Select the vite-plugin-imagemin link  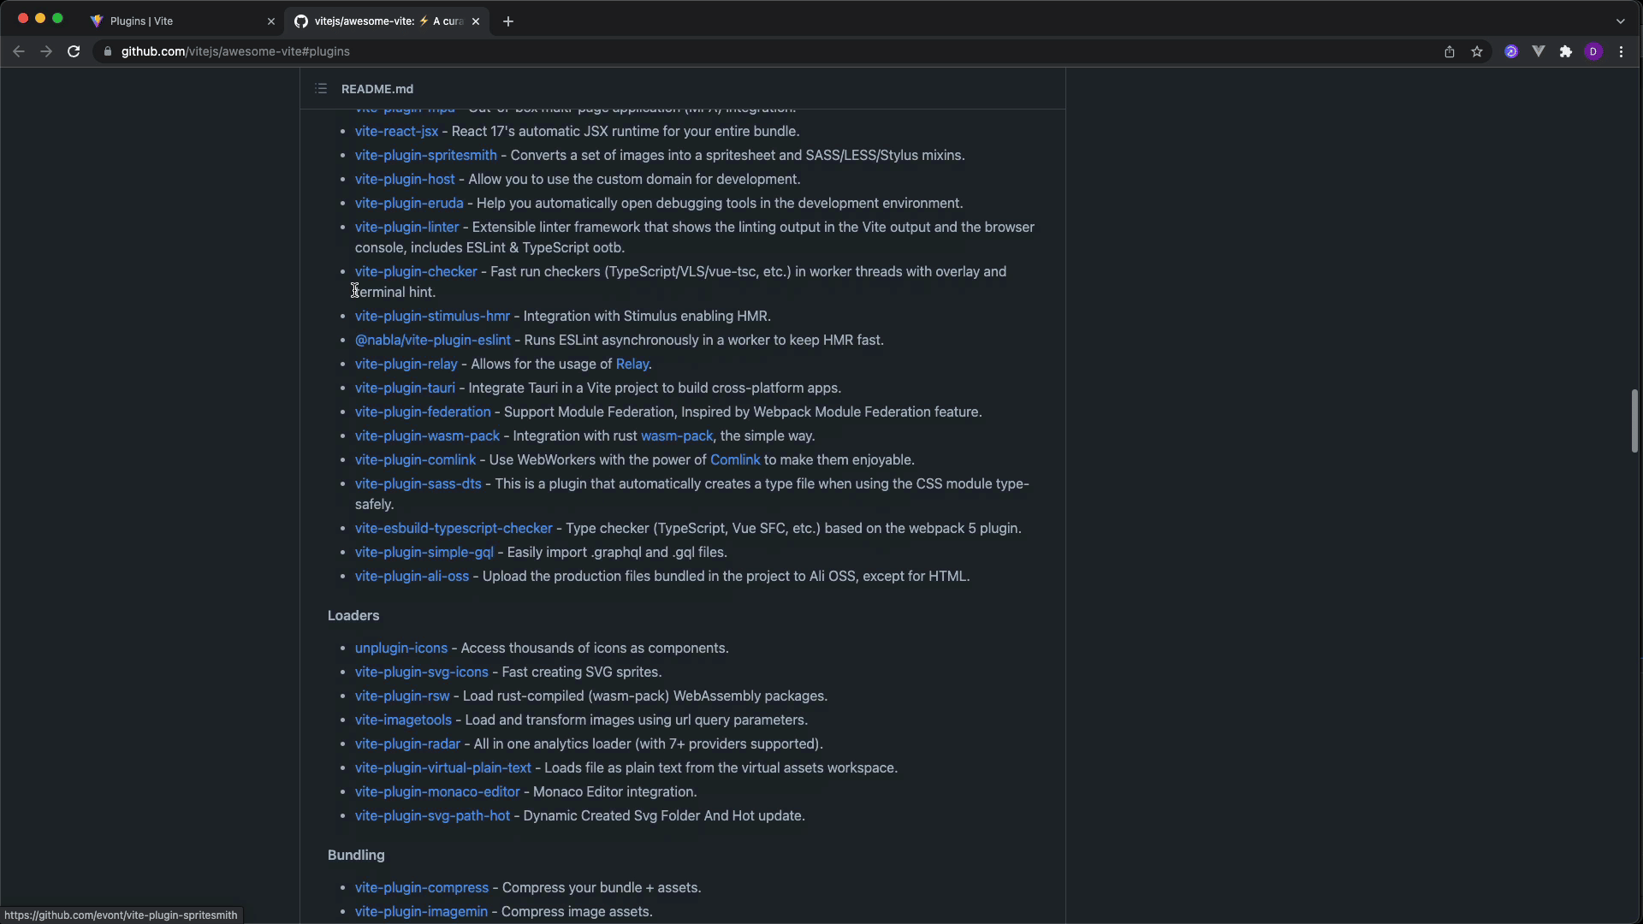pyautogui.click(x=421, y=911)
